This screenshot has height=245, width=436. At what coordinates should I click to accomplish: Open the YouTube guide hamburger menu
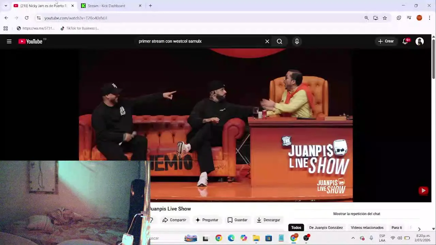[9, 42]
